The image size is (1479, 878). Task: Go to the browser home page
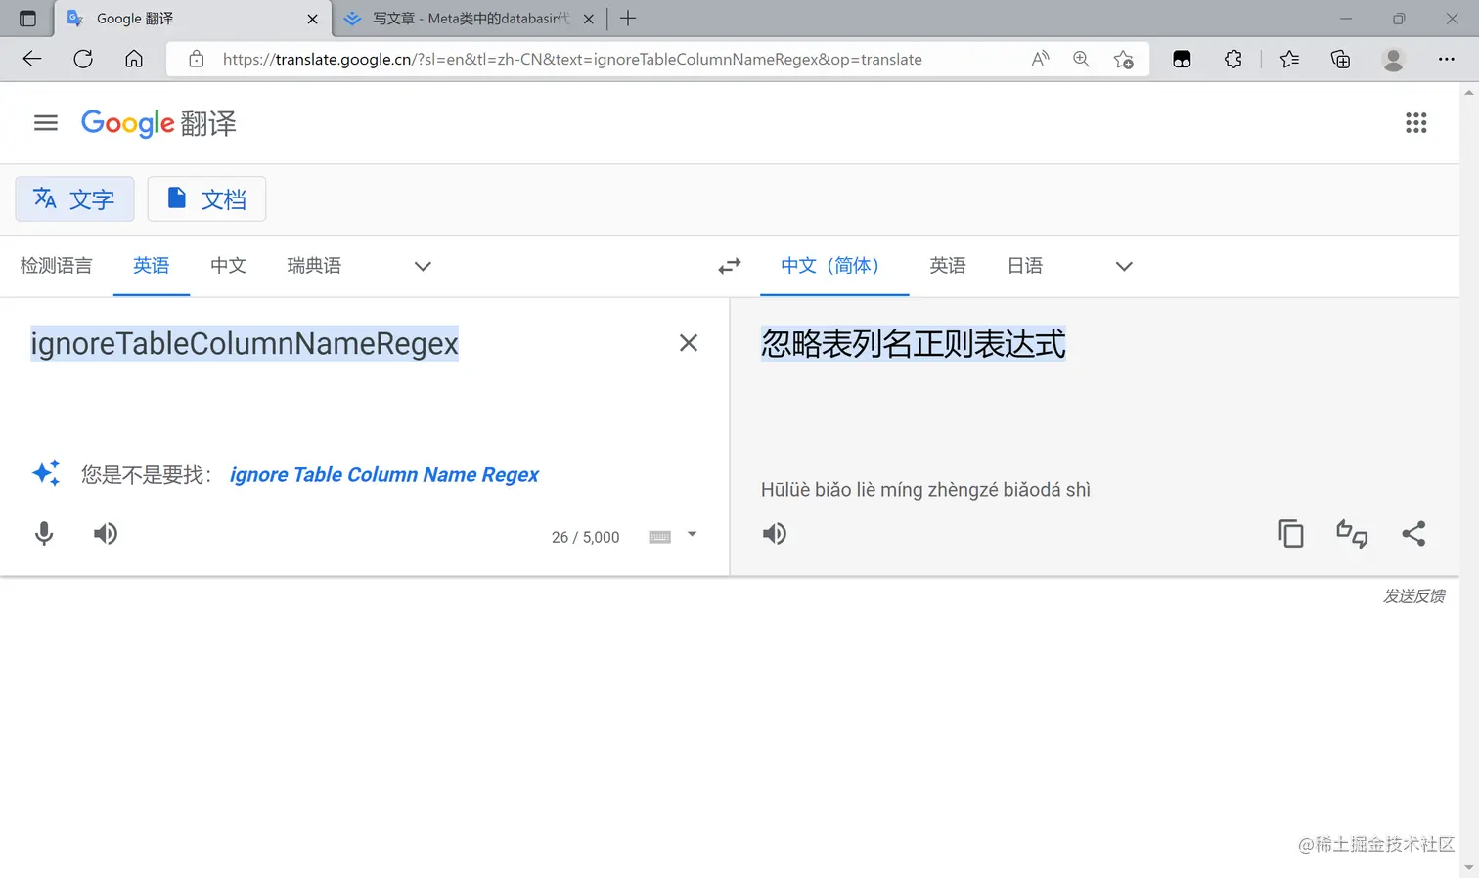click(134, 59)
